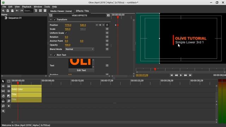226x127 pixels.
Task: Open the Playback menu
Action: (27, 7)
